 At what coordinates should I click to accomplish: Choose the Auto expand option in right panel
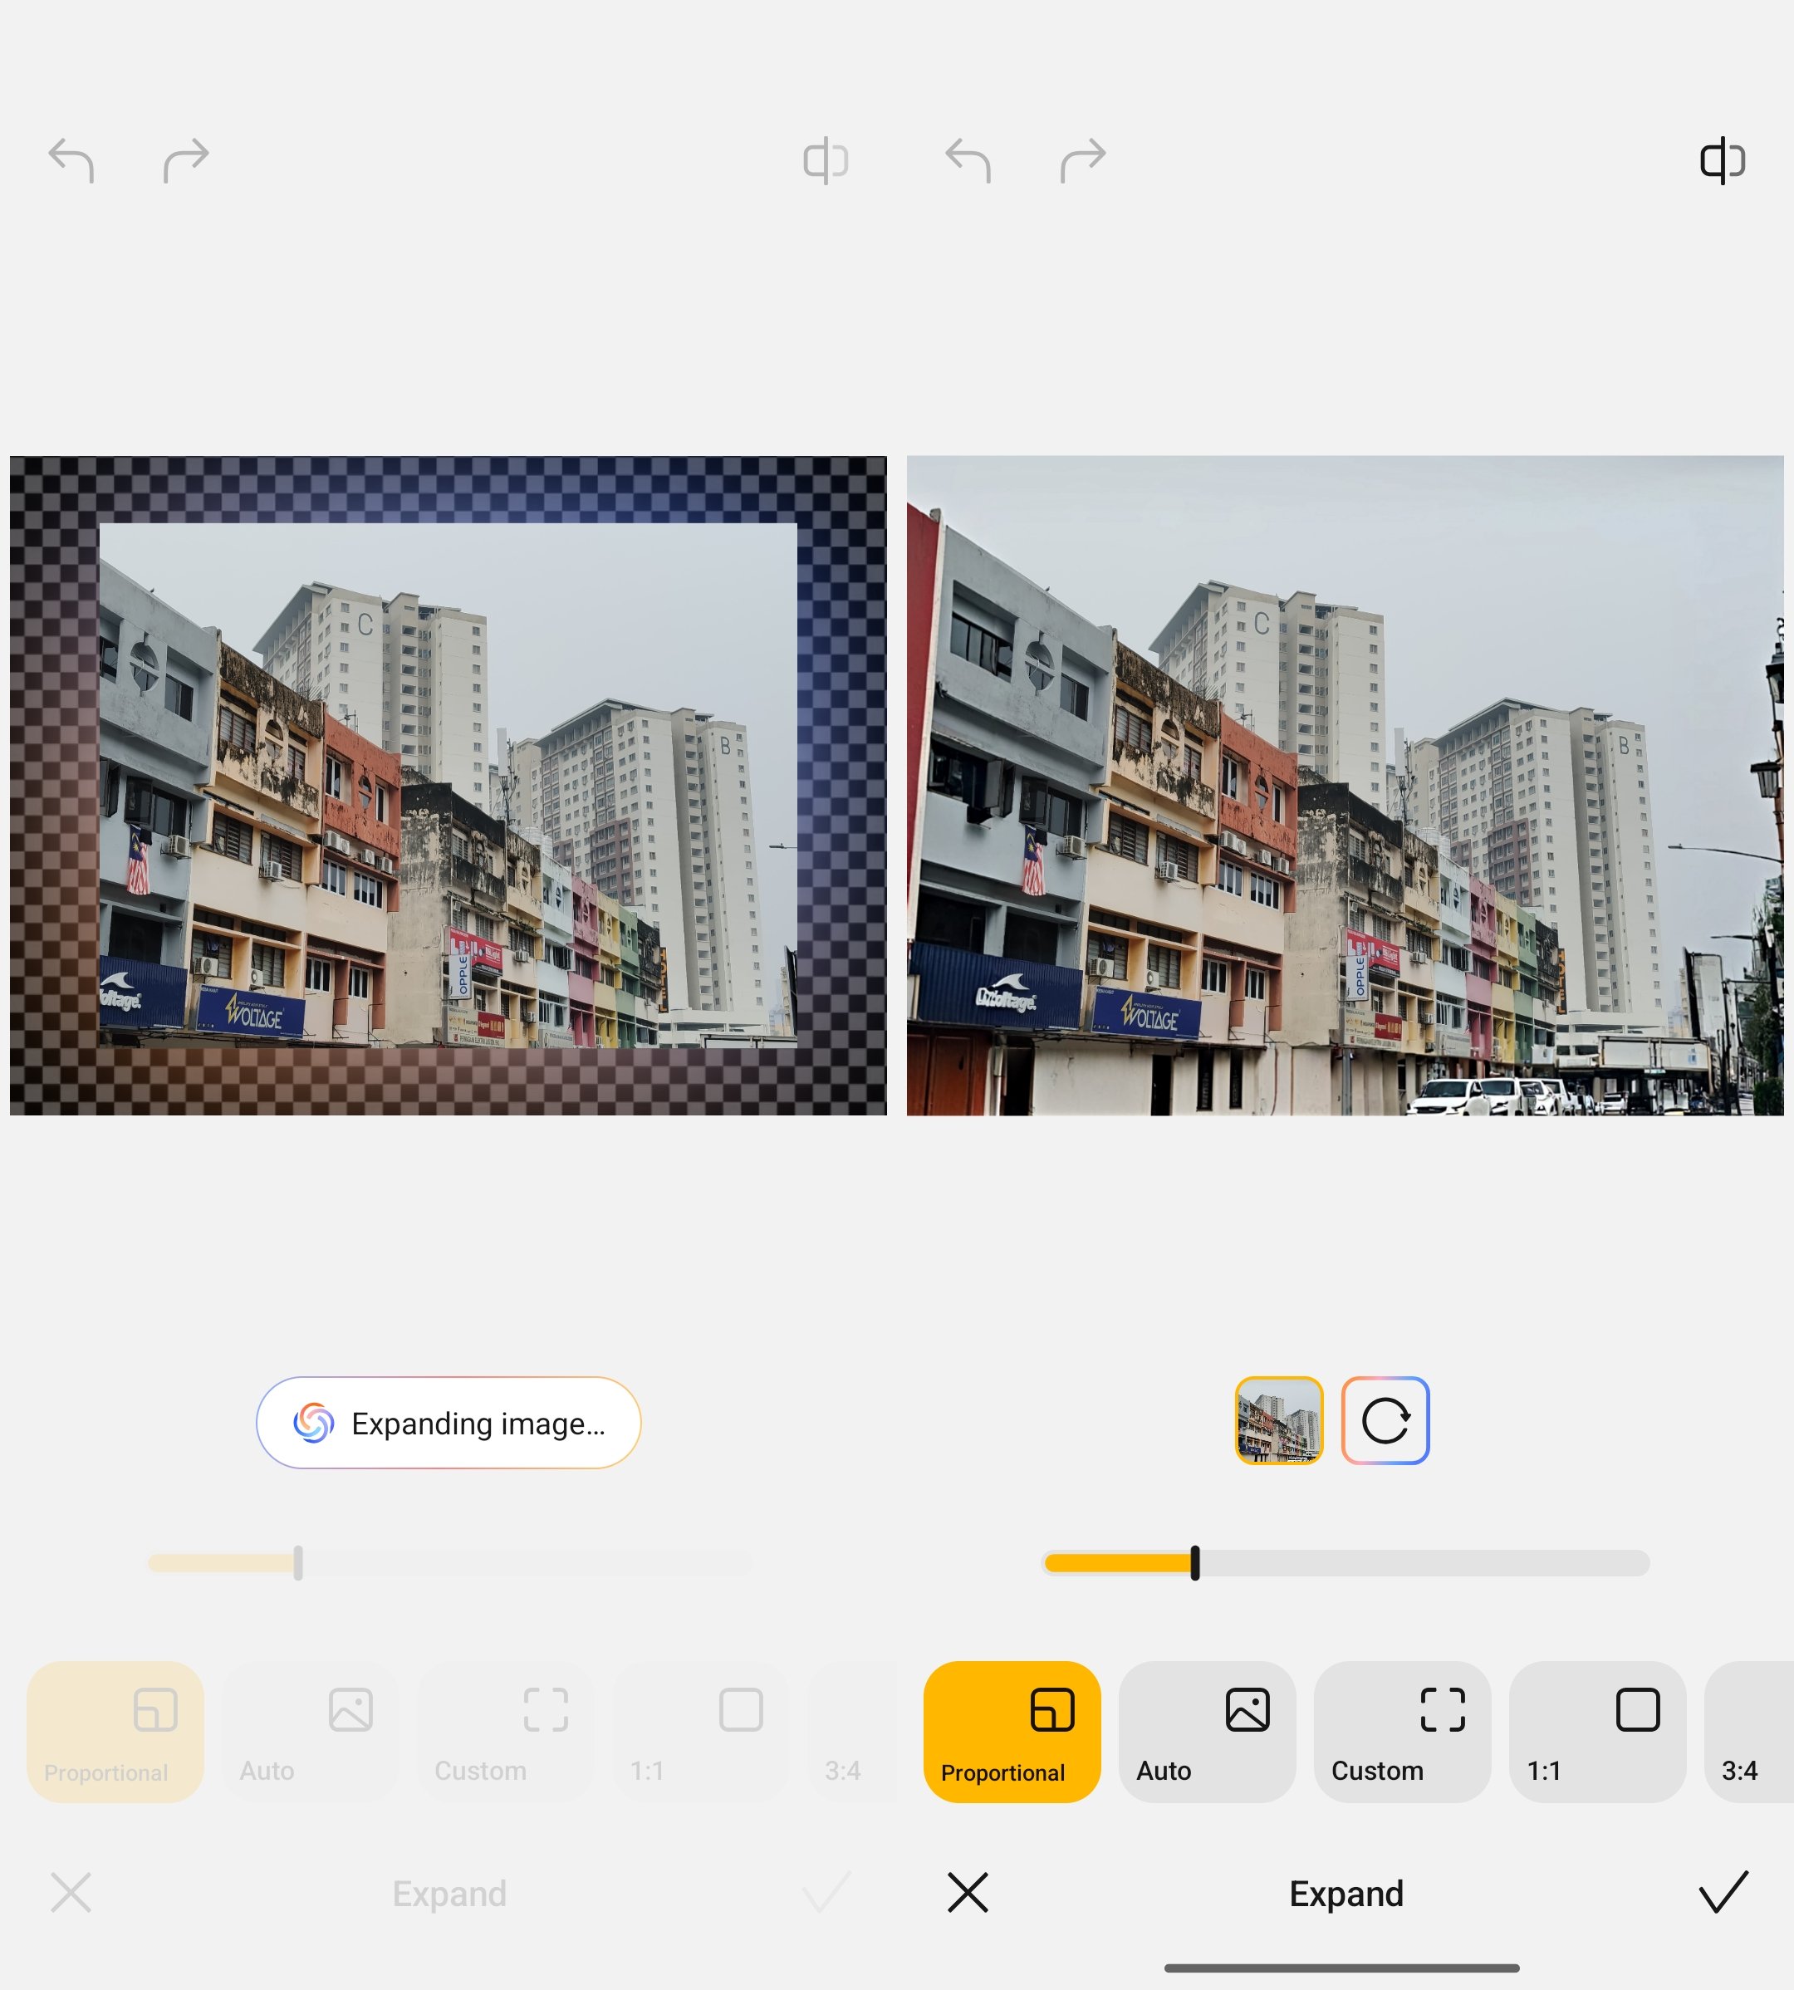[x=1208, y=1732]
